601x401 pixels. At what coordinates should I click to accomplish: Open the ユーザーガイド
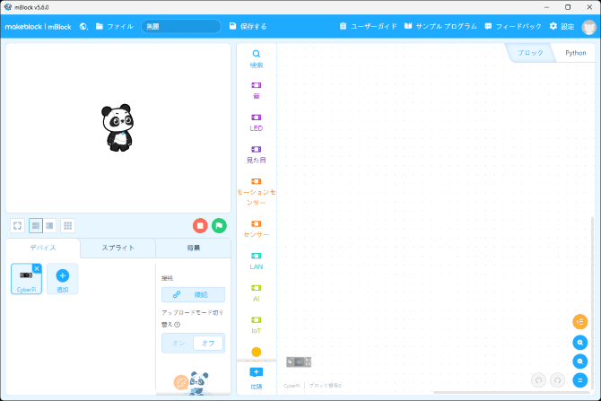point(368,26)
